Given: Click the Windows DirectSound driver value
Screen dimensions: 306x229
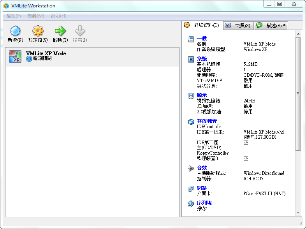Looking at the screenshot, I should 264,173.
